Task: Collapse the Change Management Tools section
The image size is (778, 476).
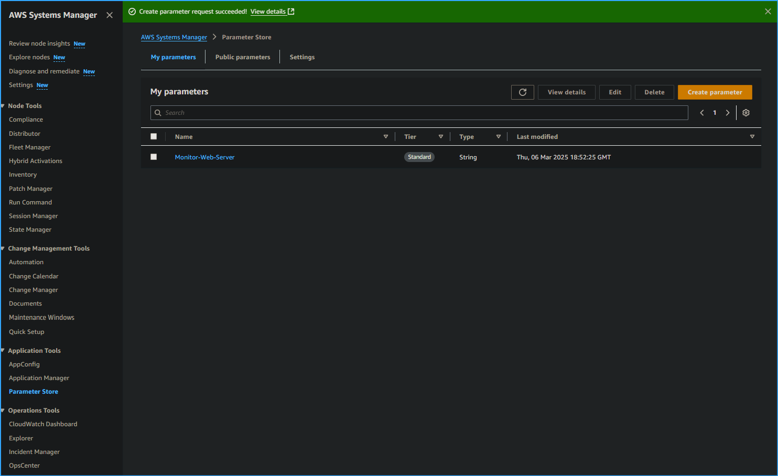Action: 3,248
